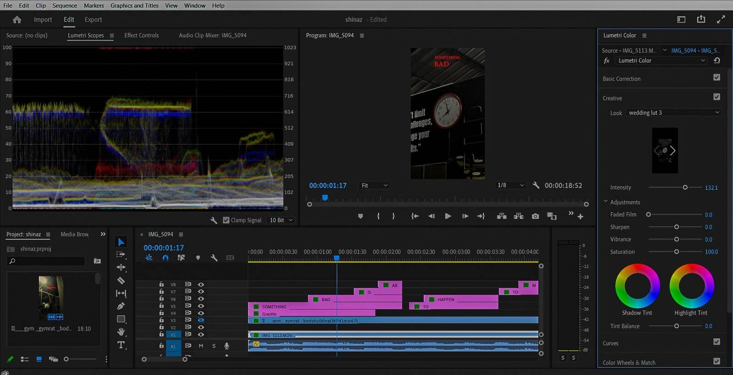733x375 pixels.
Task: Open the Fit zoom level dropdown
Action: click(x=374, y=185)
